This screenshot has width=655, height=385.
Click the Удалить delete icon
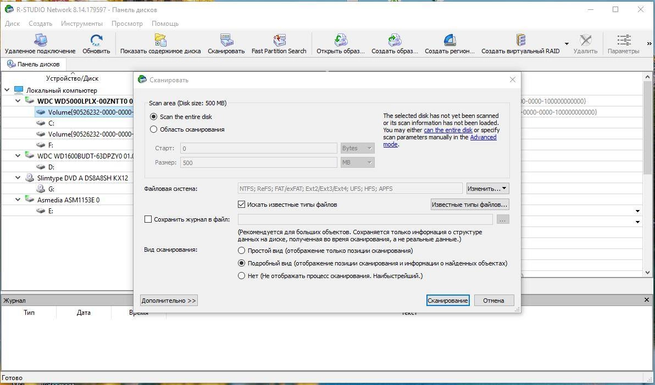[x=585, y=41]
